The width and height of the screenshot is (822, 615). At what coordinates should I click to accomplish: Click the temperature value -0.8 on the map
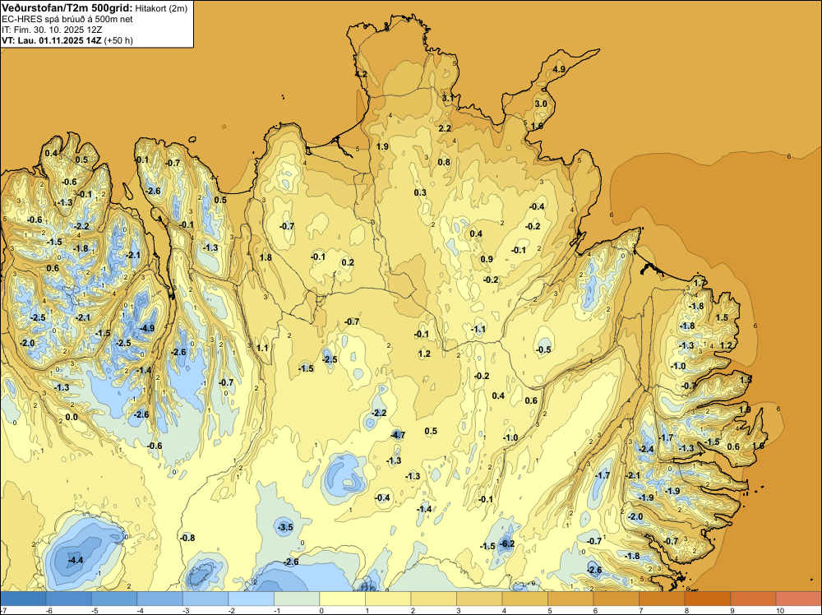187,538
